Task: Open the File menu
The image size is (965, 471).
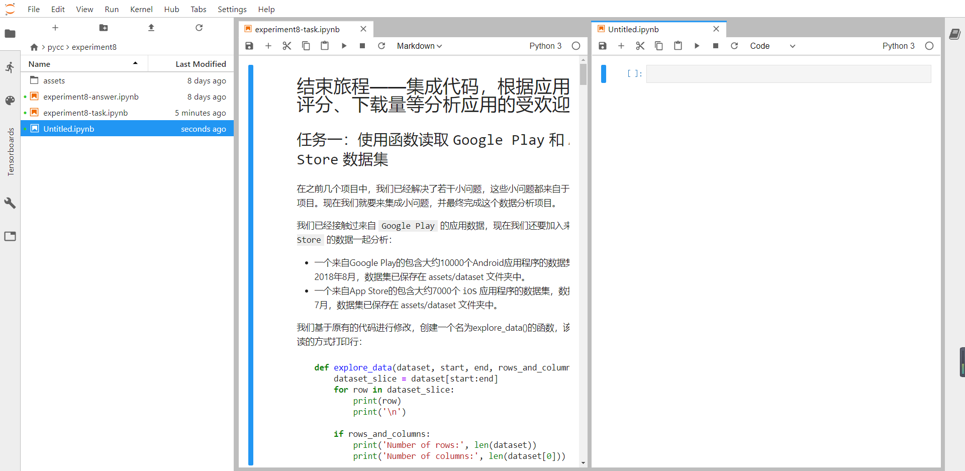Action: click(x=34, y=9)
